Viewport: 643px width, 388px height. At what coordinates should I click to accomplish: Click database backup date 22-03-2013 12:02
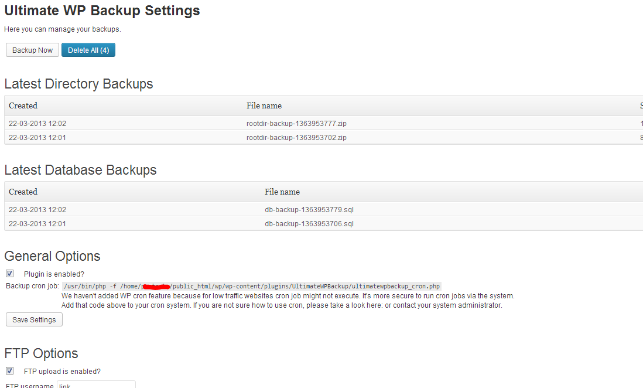37,210
